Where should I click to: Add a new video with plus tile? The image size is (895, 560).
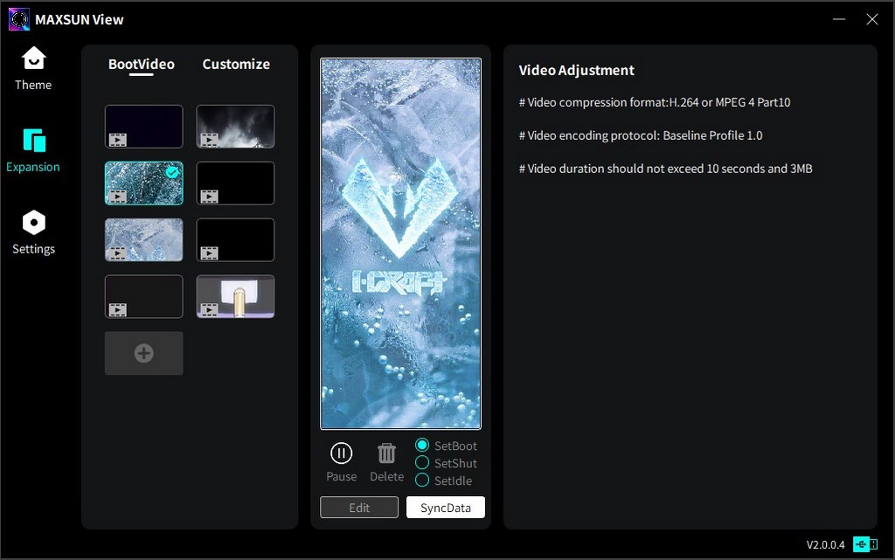point(144,353)
